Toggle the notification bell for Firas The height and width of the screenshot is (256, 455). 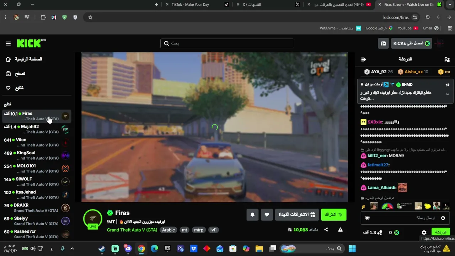(252, 214)
